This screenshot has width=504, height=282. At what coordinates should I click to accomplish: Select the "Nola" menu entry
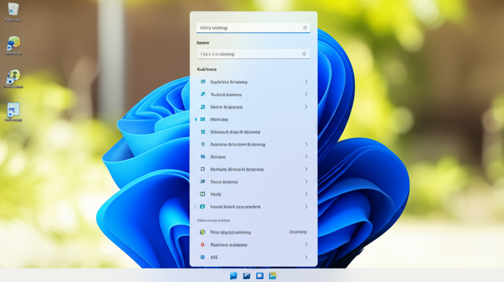click(216, 194)
